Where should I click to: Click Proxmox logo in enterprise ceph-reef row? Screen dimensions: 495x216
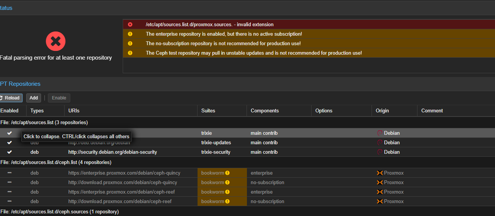click(x=380, y=192)
